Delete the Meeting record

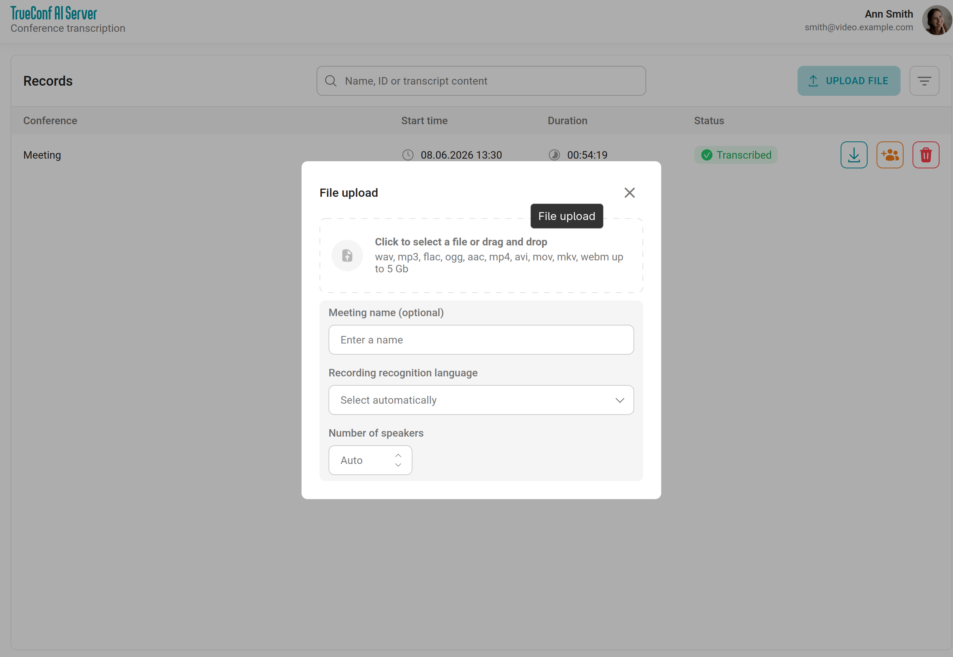point(925,155)
